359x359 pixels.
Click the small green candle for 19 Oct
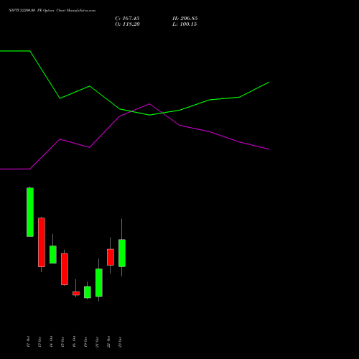click(88, 292)
